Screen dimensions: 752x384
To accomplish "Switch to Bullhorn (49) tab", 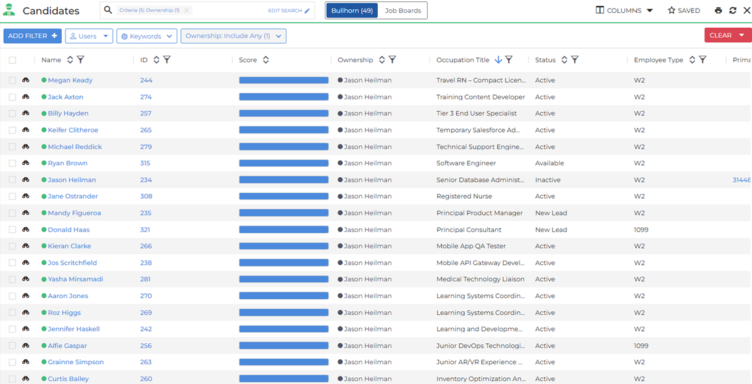I will [x=352, y=10].
